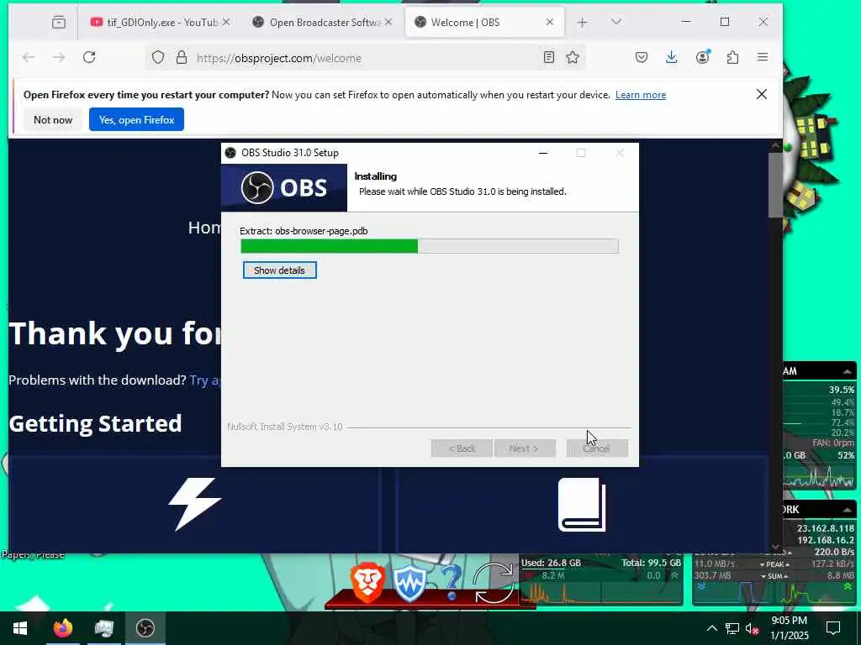Click the Getting Started heading

point(96,424)
